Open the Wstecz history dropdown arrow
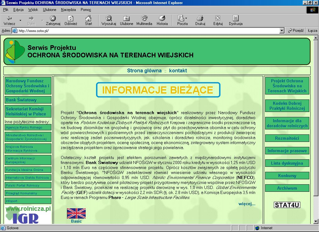The image size is (319, 232). coord(21,21)
